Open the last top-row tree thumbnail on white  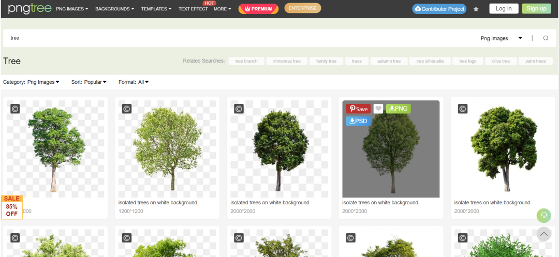503,149
